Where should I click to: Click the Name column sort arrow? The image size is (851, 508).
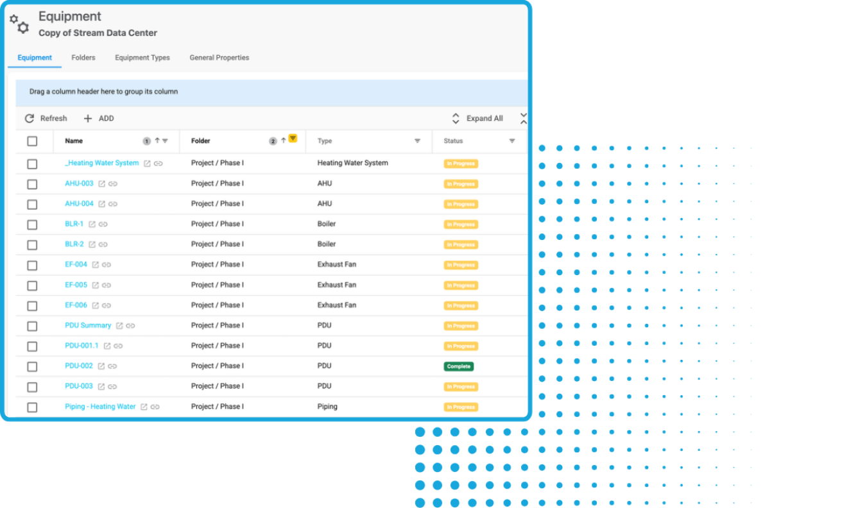(157, 140)
